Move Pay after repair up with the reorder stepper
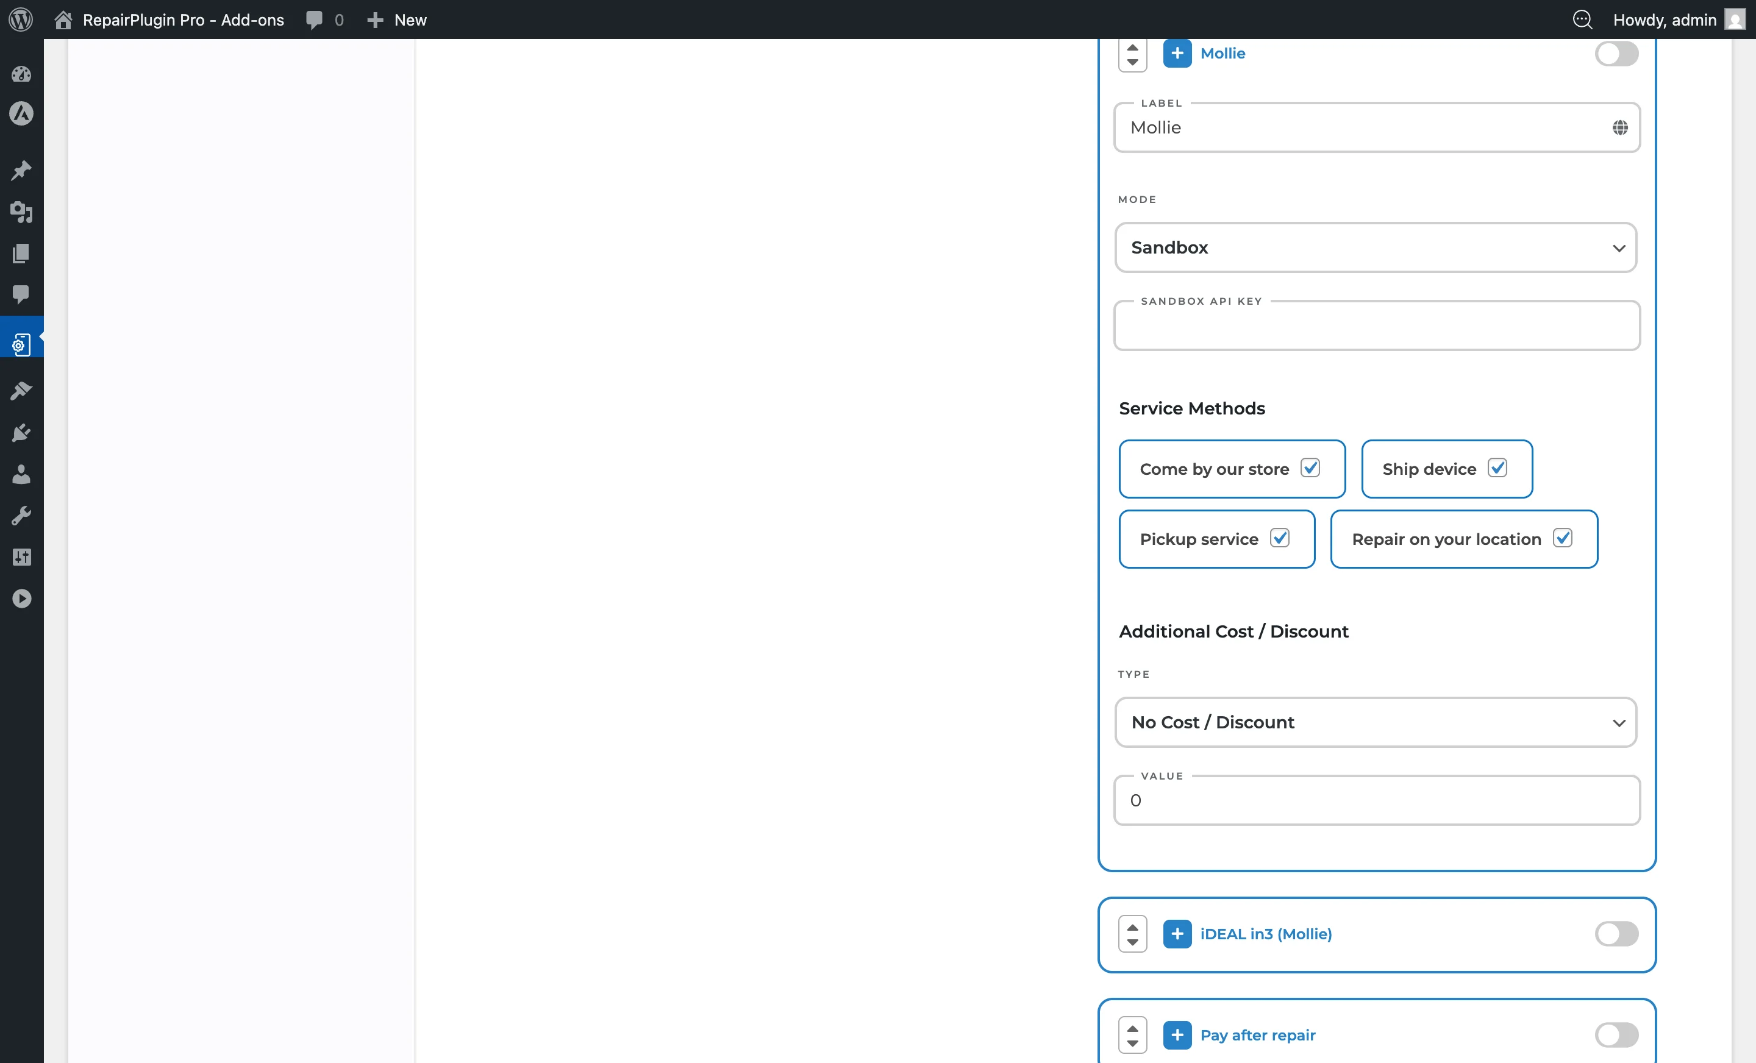 1132,1026
